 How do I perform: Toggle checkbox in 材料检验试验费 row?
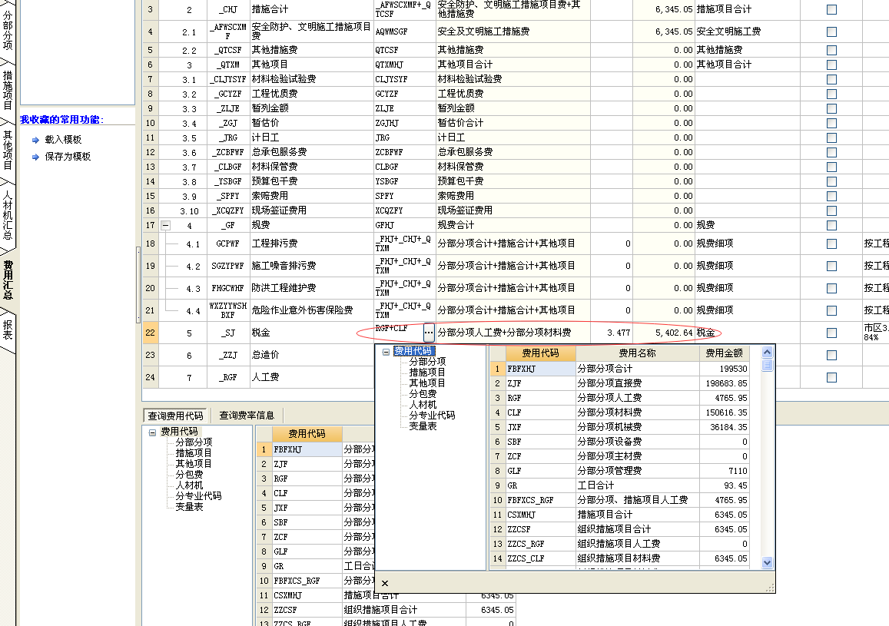click(x=831, y=79)
